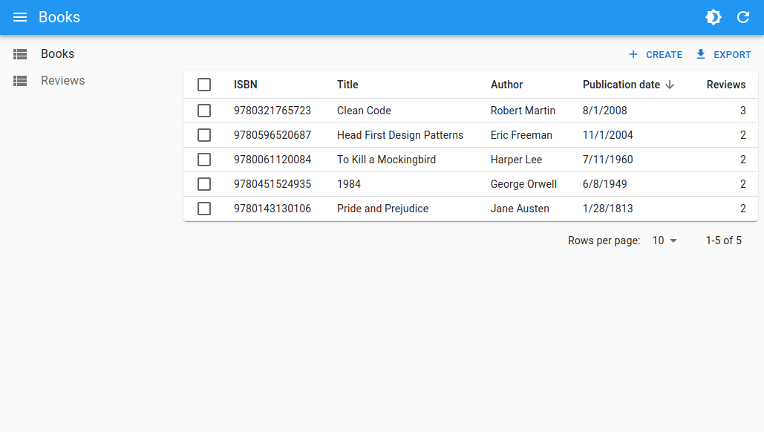Click the list icon beside Reviews

(19, 80)
